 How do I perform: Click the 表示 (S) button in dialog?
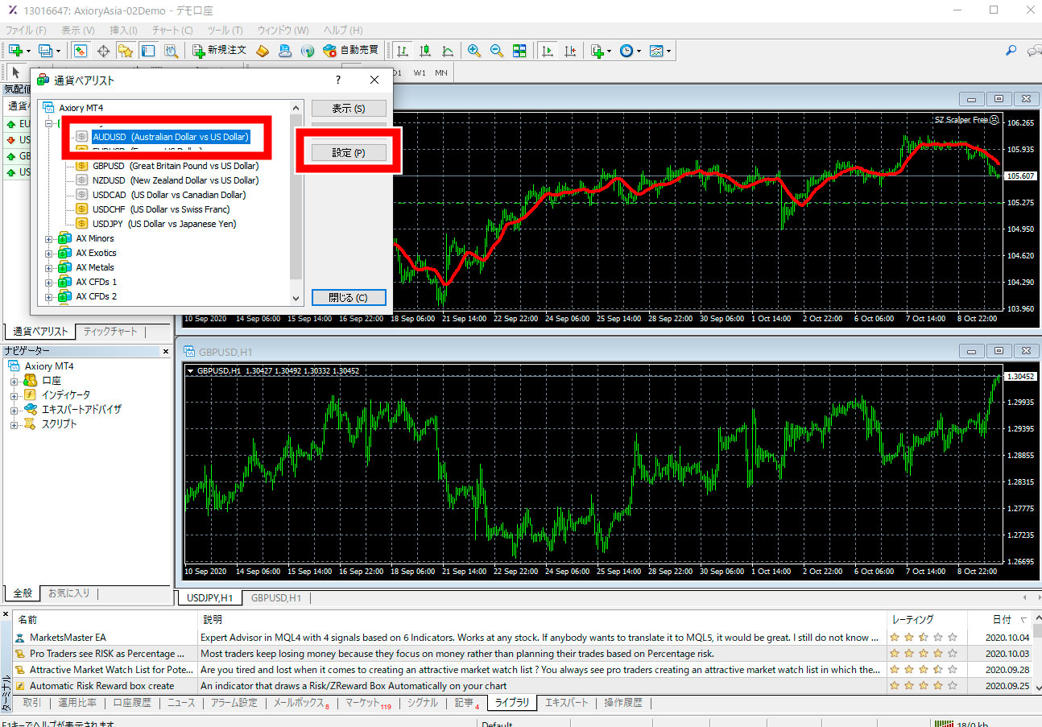point(349,109)
